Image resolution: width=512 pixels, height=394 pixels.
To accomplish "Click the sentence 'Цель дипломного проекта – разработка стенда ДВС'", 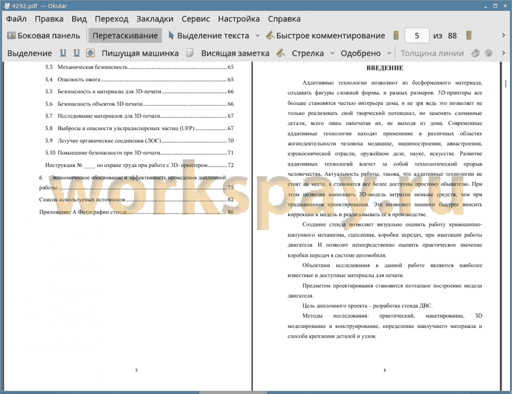I will point(367,306).
